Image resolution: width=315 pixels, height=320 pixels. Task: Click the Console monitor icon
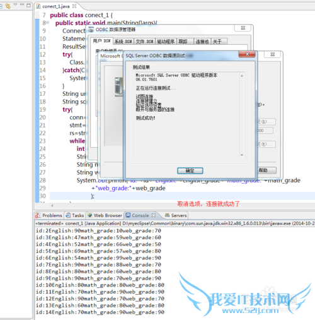tap(128, 215)
